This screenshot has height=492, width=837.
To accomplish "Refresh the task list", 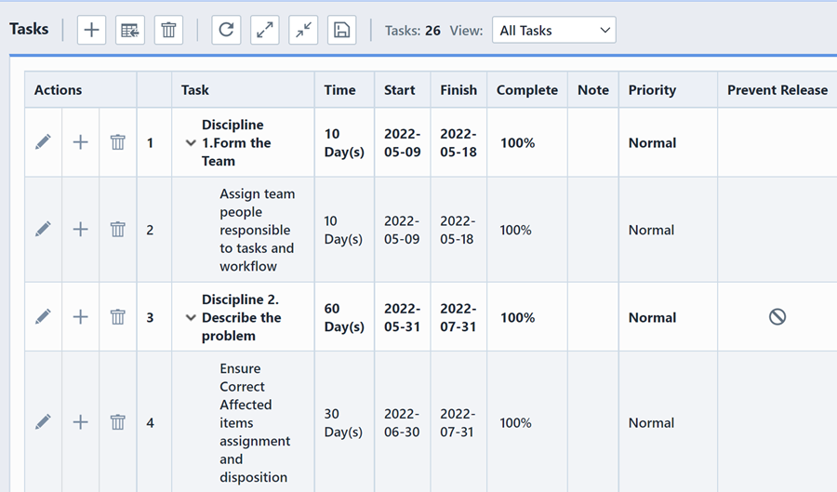I will coord(226,30).
